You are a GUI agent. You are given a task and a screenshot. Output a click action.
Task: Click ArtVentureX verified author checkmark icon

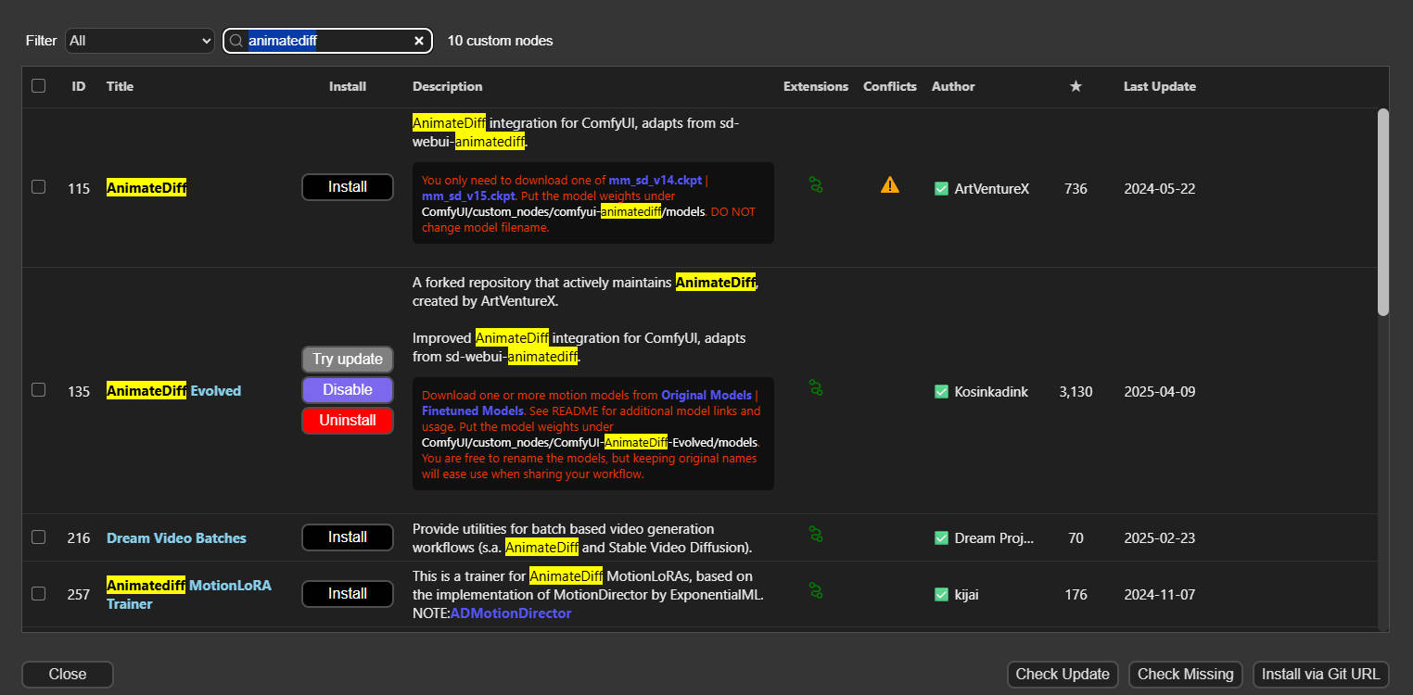(941, 188)
